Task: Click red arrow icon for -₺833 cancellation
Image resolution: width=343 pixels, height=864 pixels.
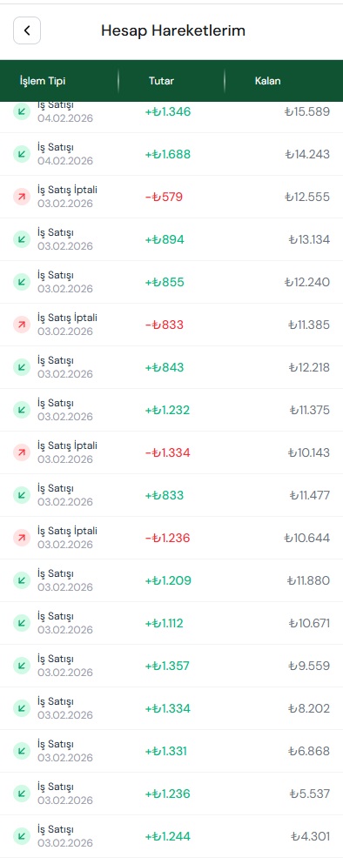Action: click(x=22, y=325)
